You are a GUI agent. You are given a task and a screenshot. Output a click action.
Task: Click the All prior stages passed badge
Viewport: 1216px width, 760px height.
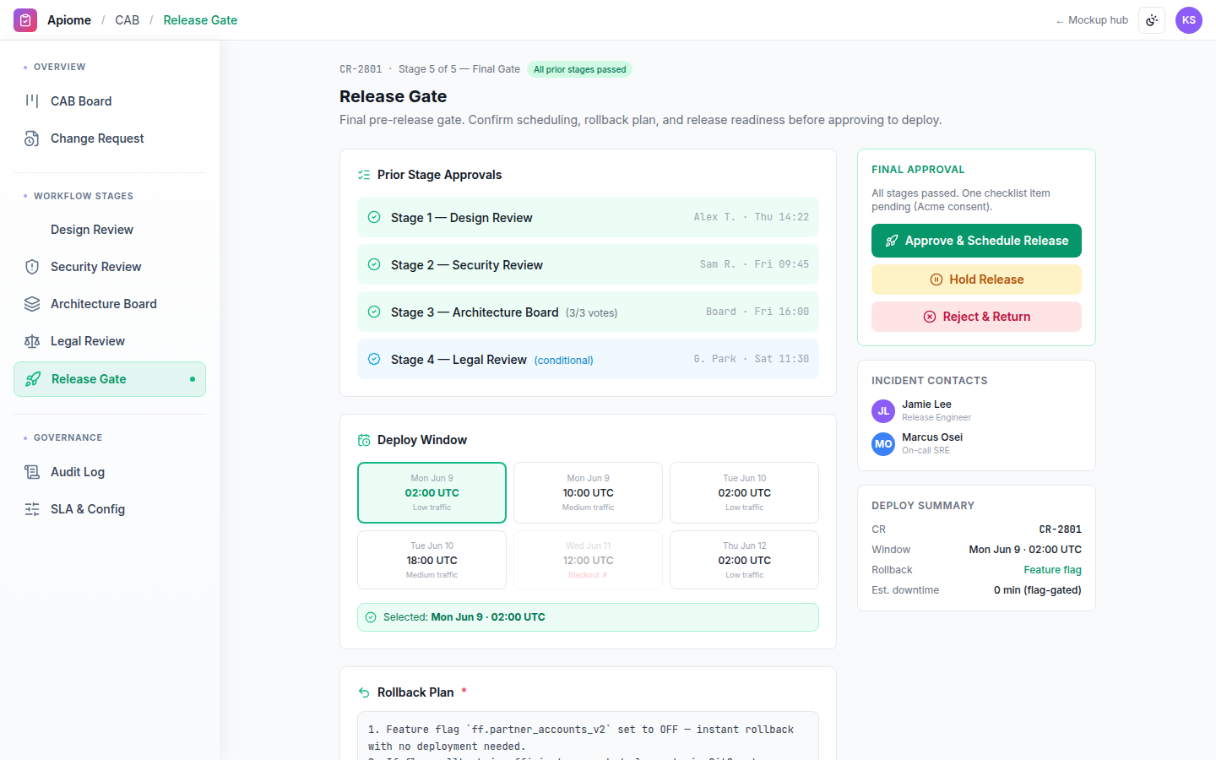coord(579,69)
